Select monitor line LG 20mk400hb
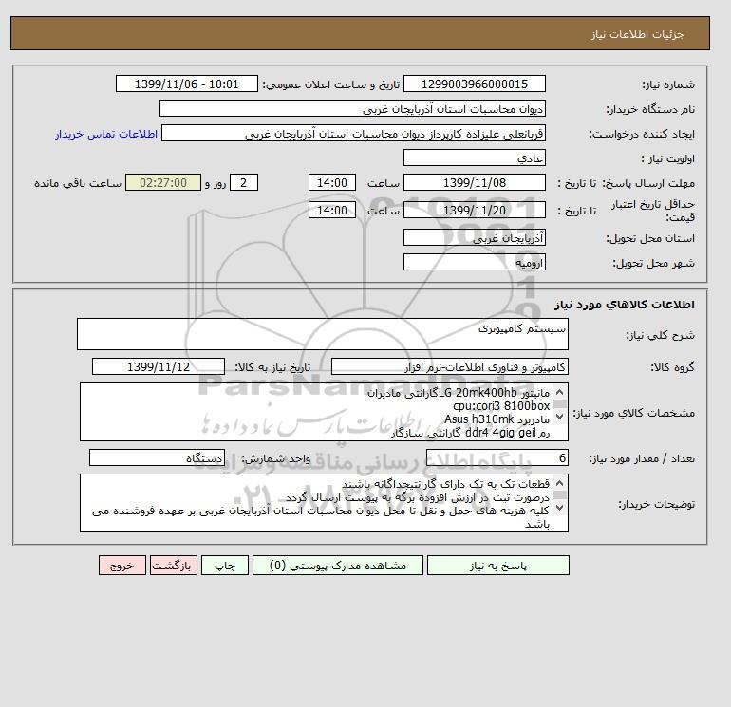The width and height of the screenshot is (731, 707). (459, 393)
